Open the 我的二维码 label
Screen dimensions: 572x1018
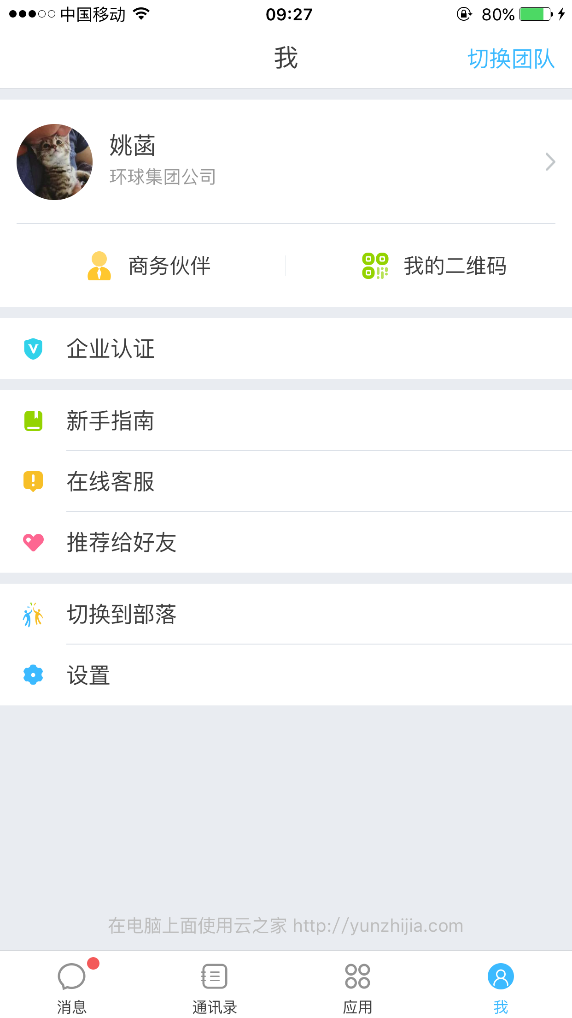click(455, 266)
